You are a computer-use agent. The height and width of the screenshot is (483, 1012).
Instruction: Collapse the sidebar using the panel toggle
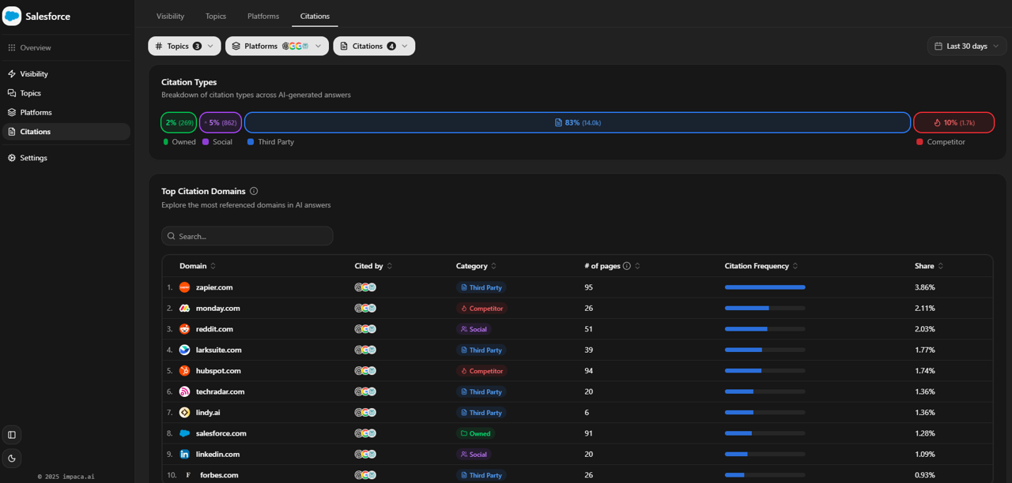click(11, 434)
